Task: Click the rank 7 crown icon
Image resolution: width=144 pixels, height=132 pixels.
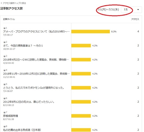Action: click(x=4, y=112)
